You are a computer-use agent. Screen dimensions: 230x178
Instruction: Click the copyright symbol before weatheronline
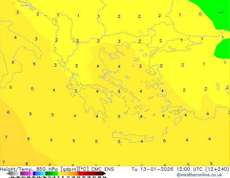[178, 175]
